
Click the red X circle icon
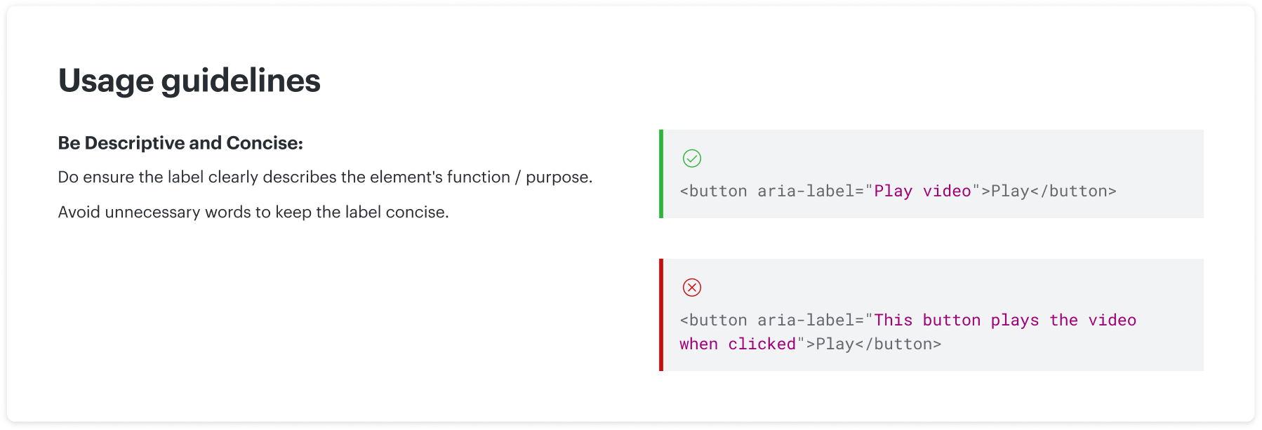click(692, 288)
